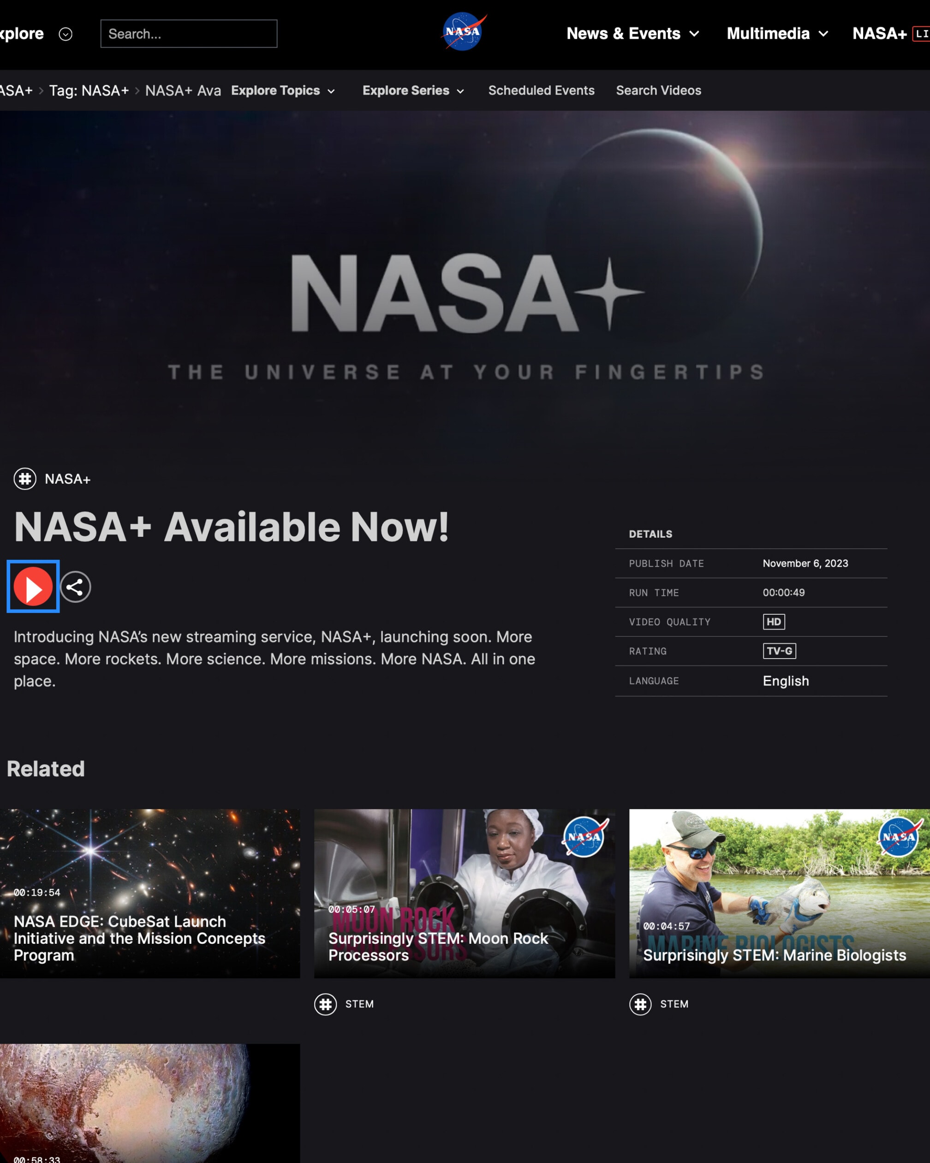Open the Explore Series dropdown
This screenshot has width=930, height=1163.
click(x=413, y=90)
